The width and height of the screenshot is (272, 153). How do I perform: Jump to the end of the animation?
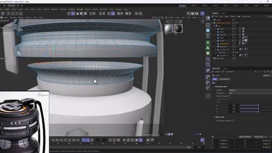pos(78,140)
